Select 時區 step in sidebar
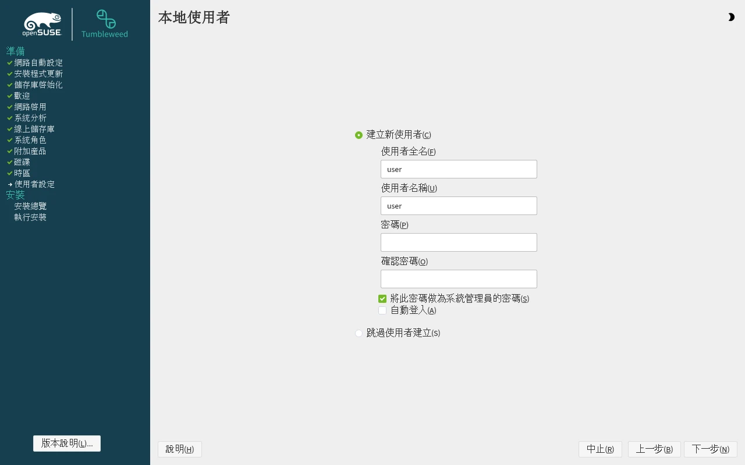Screen dimensions: 745x465 [22, 173]
